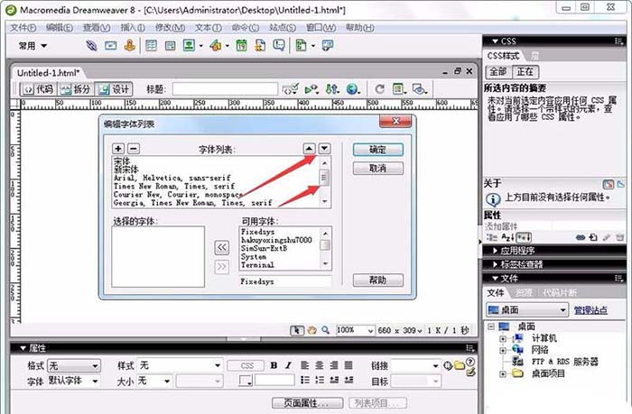The width and height of the screenshot is (632, 414).
Task: Click the 帮助 button in dialog
Action: coord(377,280)
